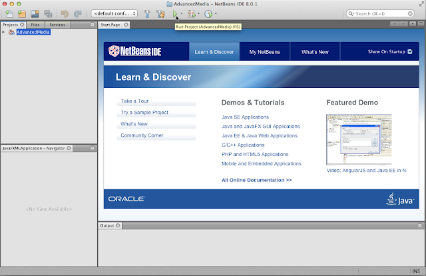Open the AngularJS and Java EE video link
The image size is (426, 276).
(x=366, y=171)
